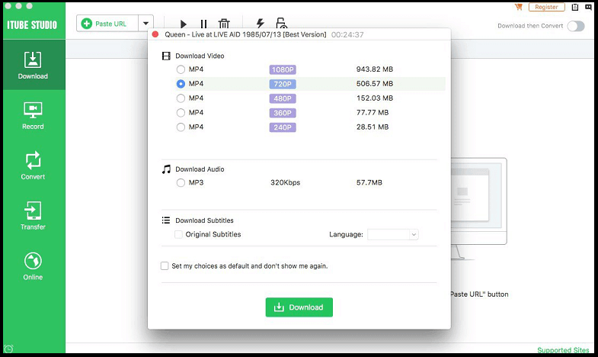The image size is (598, 357).
Task: Click the 480P quality badge
Action: [x=283, y=98]
